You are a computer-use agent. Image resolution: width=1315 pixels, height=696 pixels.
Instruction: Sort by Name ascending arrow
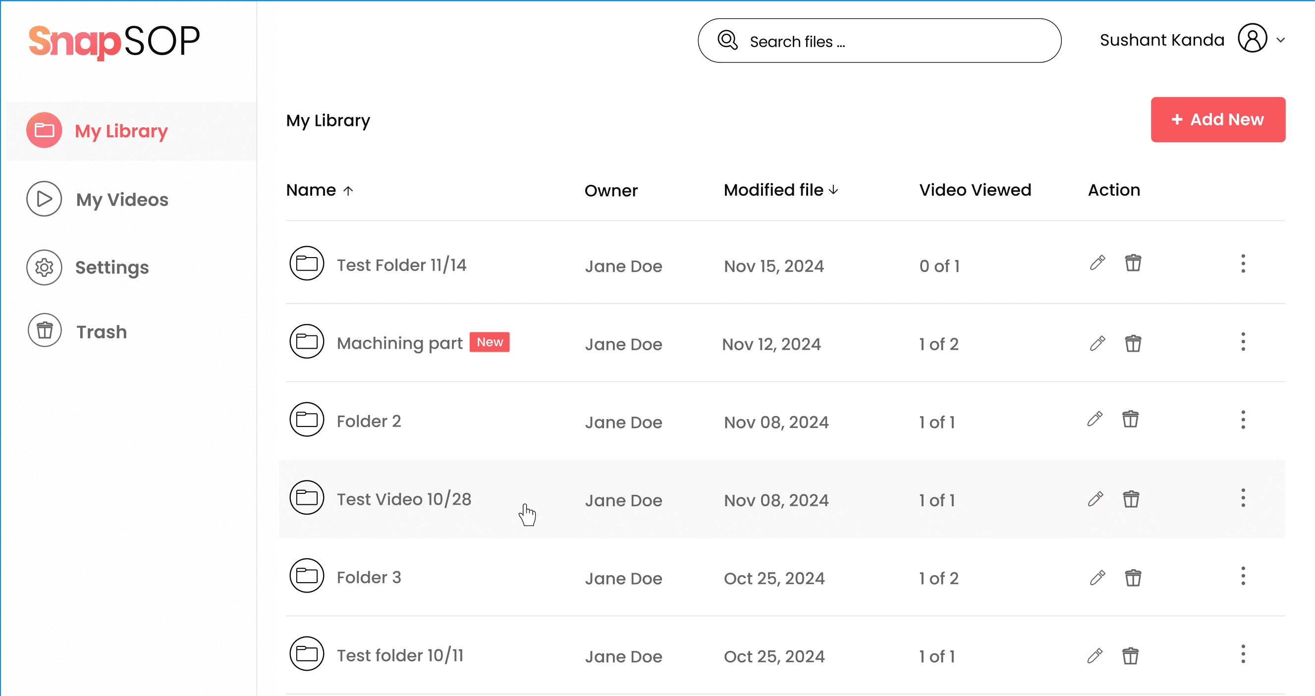coord(348,191)
